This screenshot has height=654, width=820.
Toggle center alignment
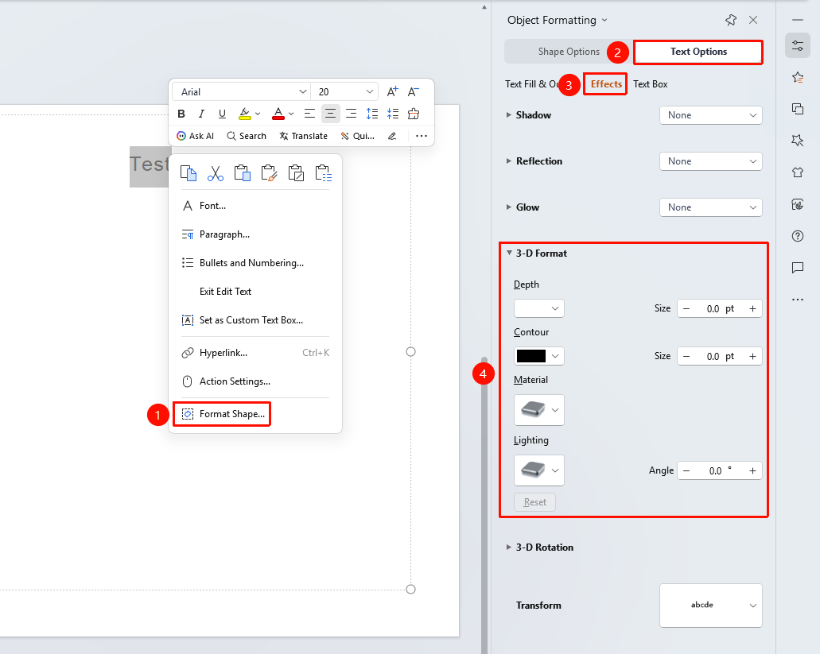point(331,114)
